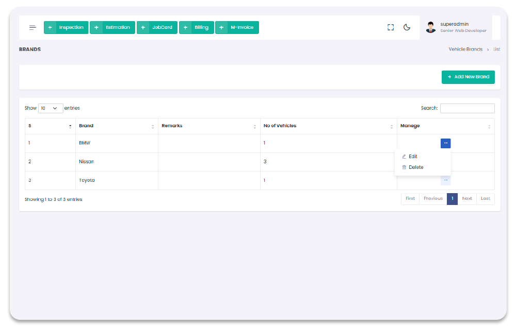The width and height of the screenshot is (516, 326).
Task: Open the Toyota row manage dots button
Action: [x=445, y=180]
